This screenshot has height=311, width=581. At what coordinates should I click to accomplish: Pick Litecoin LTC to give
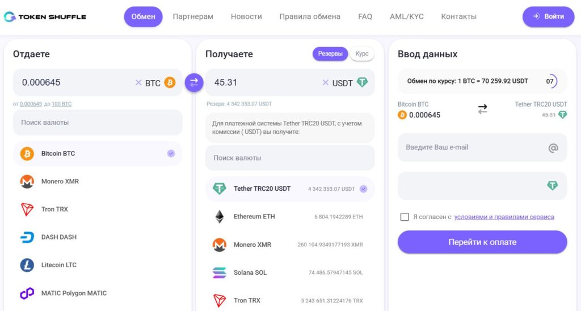[58, 265]
